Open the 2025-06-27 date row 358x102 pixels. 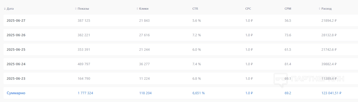(x=181, y=20)
